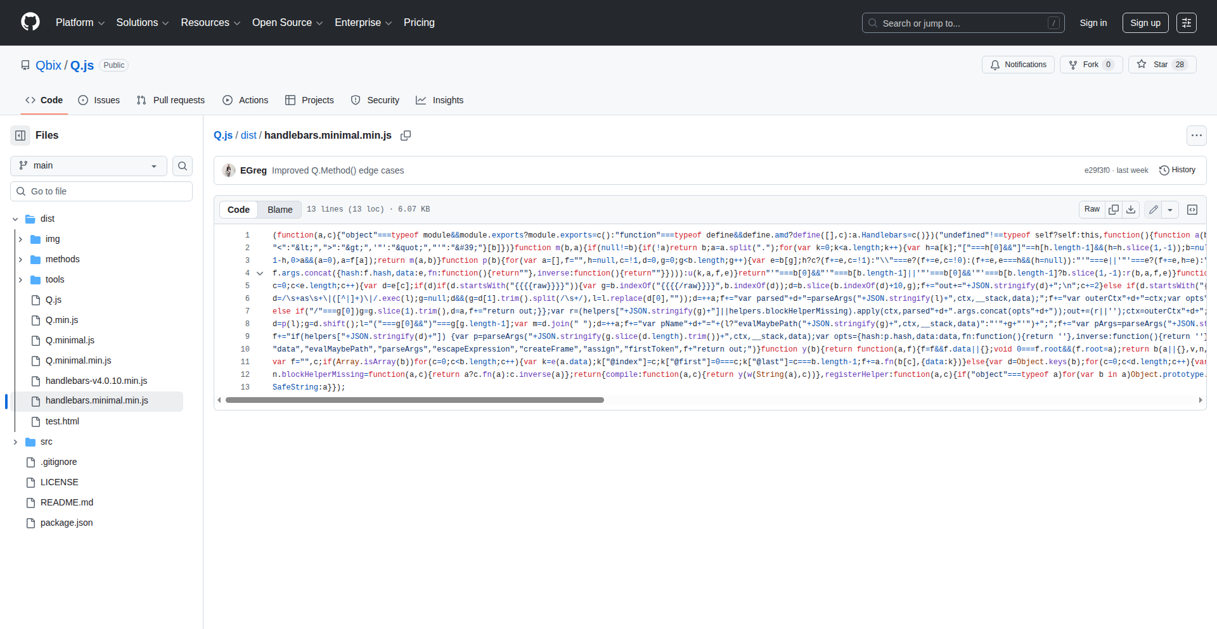Screen dimensions: 1217x629
Task: Collapse the file tree side panel
Action: coord(20,136)
